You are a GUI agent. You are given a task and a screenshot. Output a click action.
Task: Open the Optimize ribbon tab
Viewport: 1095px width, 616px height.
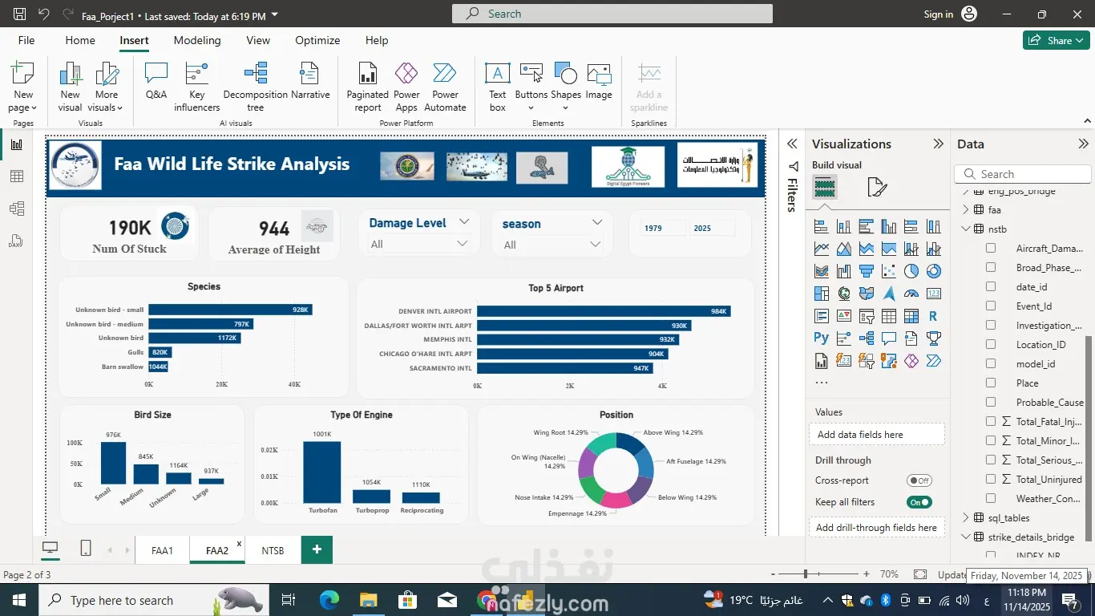tap(317, 40)
